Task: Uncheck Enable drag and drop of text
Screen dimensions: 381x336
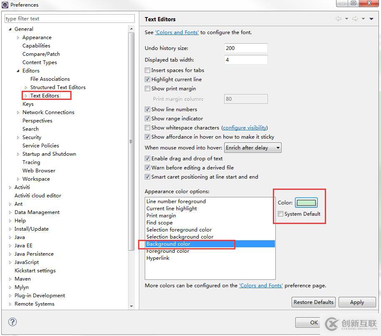Action: [147, 158]
